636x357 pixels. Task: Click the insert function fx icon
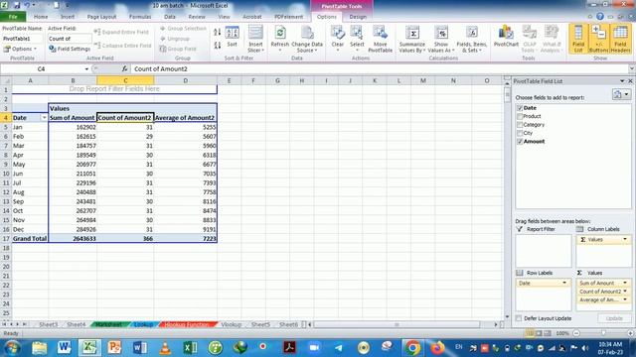pos(124,68)
